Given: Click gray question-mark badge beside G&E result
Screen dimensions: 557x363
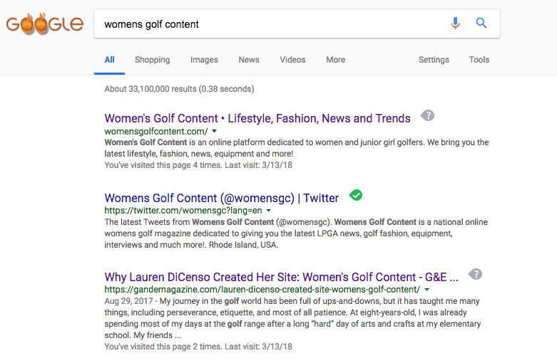Looking at the screenshot, I should pos(475,274).
